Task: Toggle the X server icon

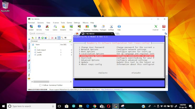Action: pyautogui.click(x=155, y=28)
